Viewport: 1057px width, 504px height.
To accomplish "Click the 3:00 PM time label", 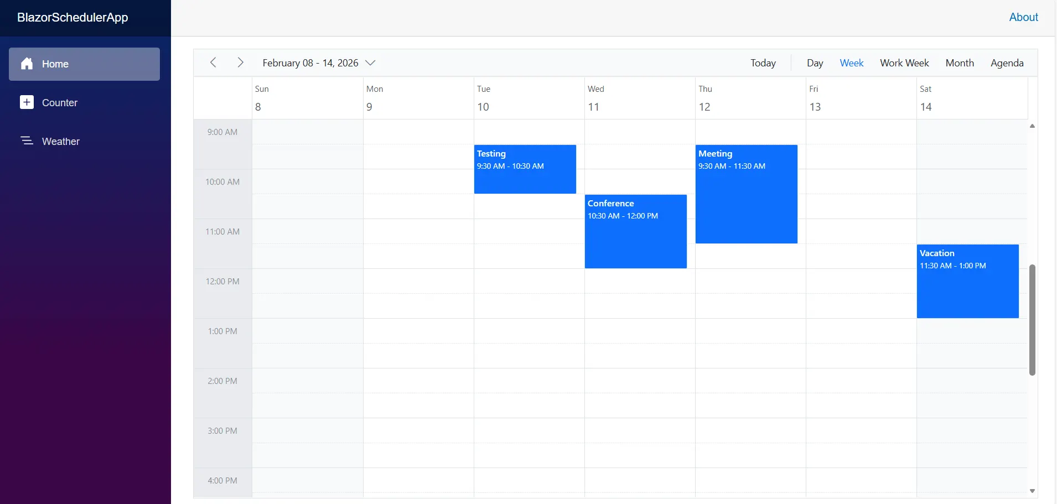I will click(222, 431).
